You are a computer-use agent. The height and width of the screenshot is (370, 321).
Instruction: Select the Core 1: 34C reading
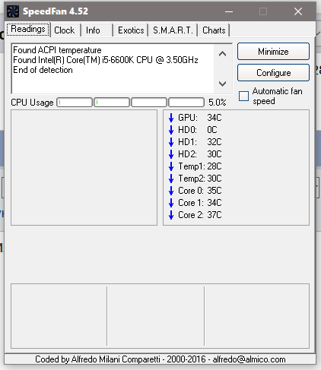click(200, 203)
